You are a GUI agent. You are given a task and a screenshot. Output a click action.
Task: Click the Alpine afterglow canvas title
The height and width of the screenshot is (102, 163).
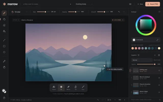pos(27,20)
